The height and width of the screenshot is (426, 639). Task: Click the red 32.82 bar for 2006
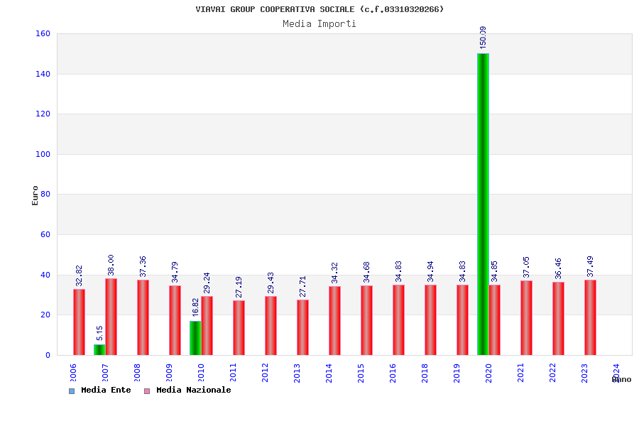pyautogui.click(x=79, y=322)
